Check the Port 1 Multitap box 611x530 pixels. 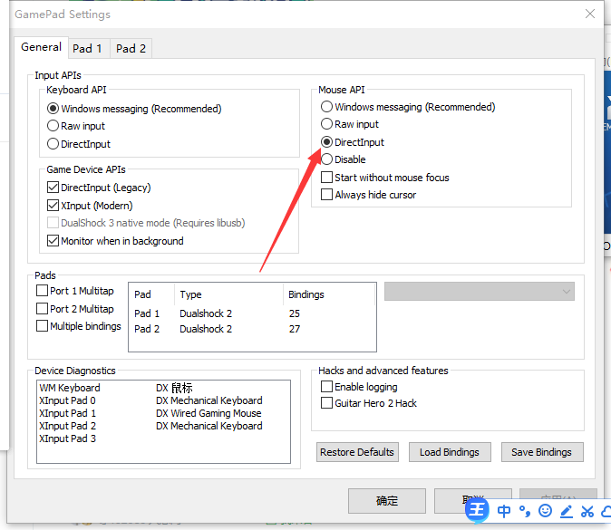click(x=43, y=291)
